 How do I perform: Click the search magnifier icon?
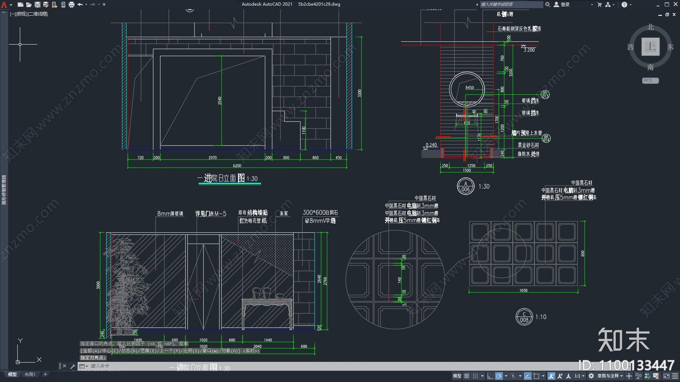(x=548, y=4)
